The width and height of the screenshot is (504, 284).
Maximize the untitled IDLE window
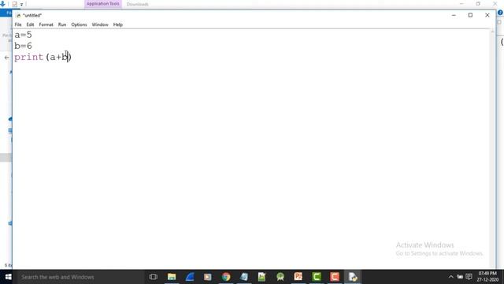coord(470,15)
